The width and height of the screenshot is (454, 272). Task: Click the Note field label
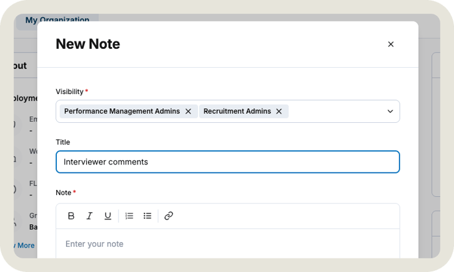pos(64,193)
